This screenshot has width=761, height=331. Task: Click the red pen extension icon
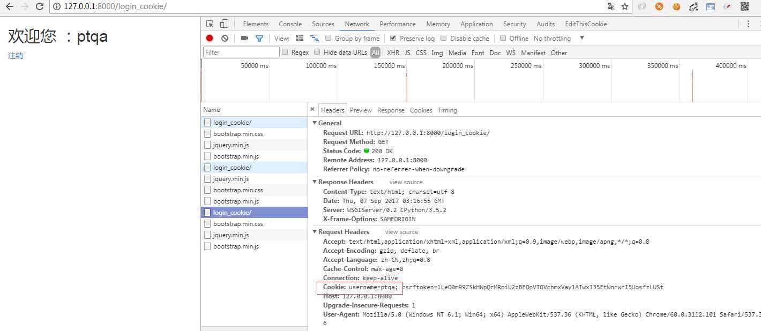click(x=728, y=6)
